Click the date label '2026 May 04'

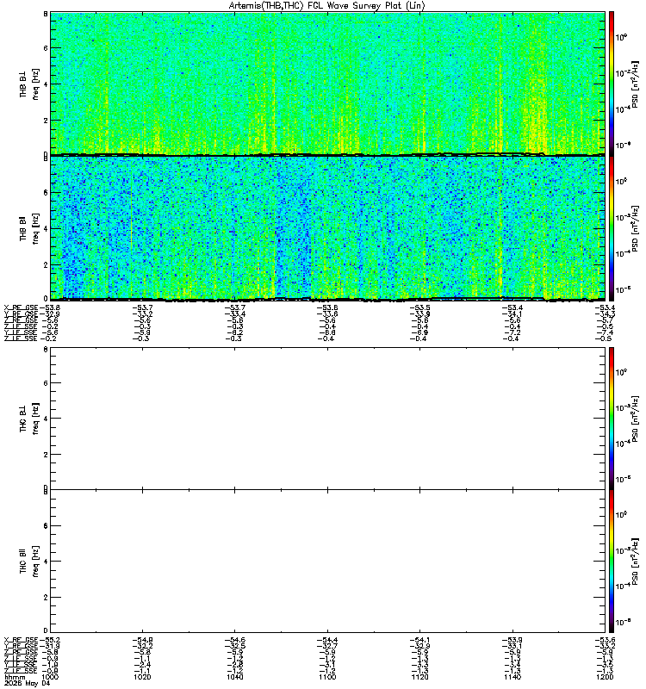28,683
